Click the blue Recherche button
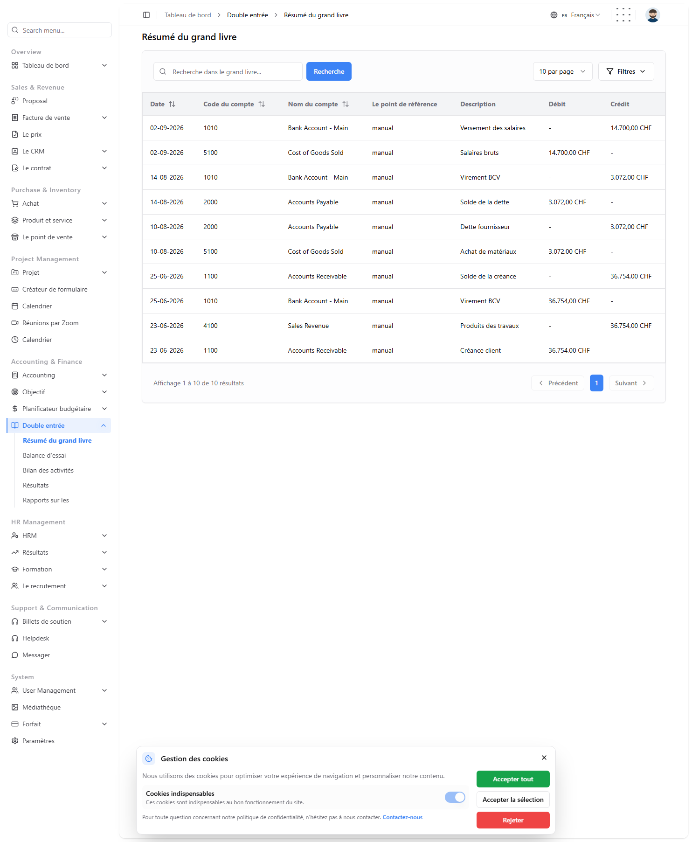The height and width of the screenshot is (842, 692). pos(329,71)
